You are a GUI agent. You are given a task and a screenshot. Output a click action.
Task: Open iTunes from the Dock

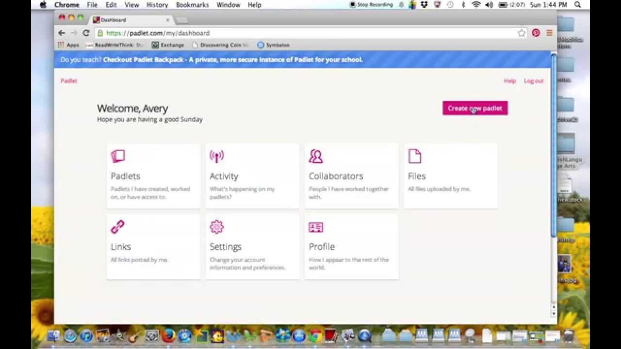pyautogui.click(x=86, y=336)
